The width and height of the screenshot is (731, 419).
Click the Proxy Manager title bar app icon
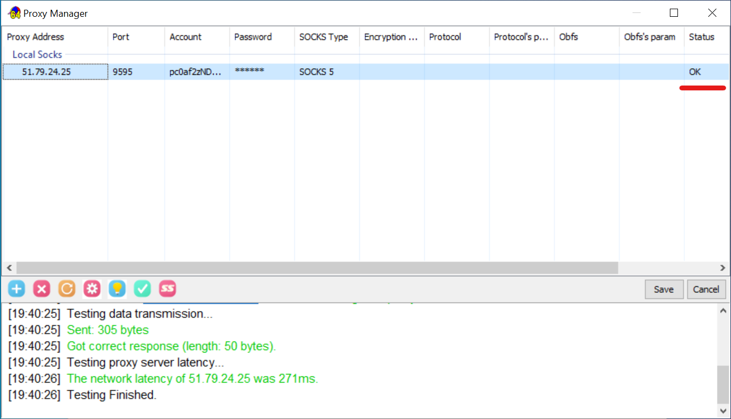14,13
